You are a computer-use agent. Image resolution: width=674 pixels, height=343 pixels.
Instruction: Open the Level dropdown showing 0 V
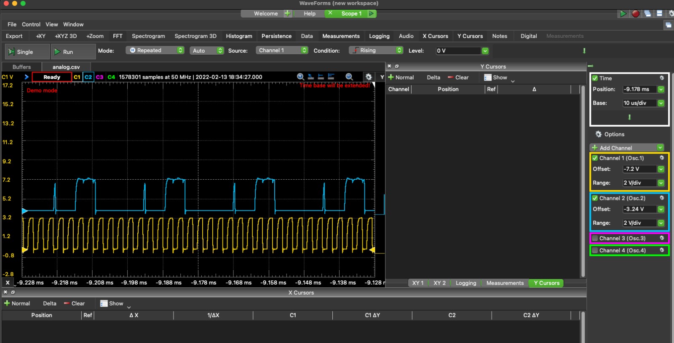[485, 51]
